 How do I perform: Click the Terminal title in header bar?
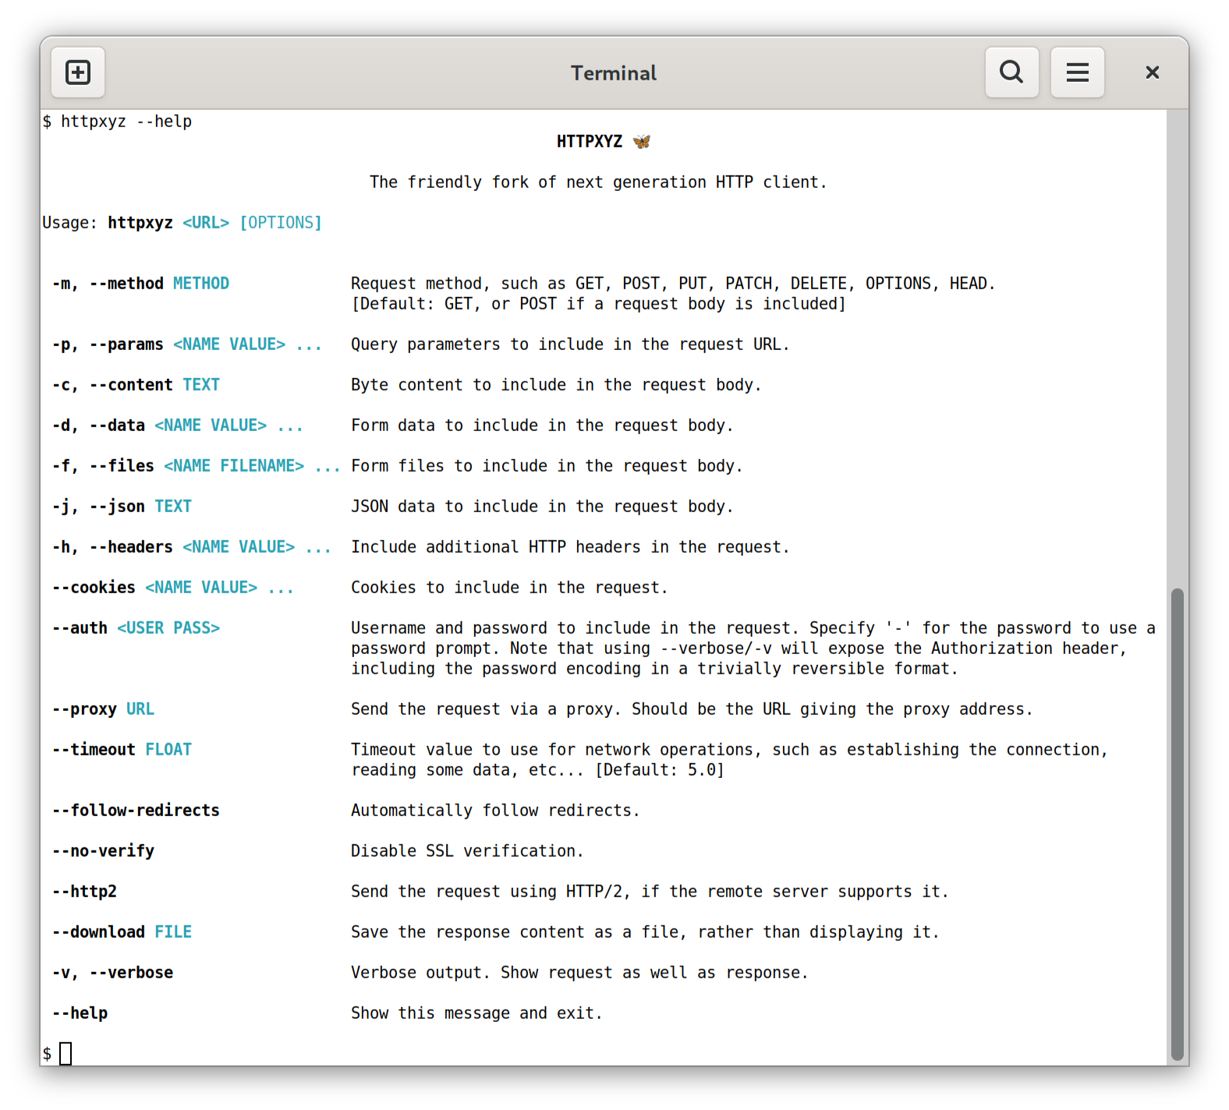click(x=614, y=73)
